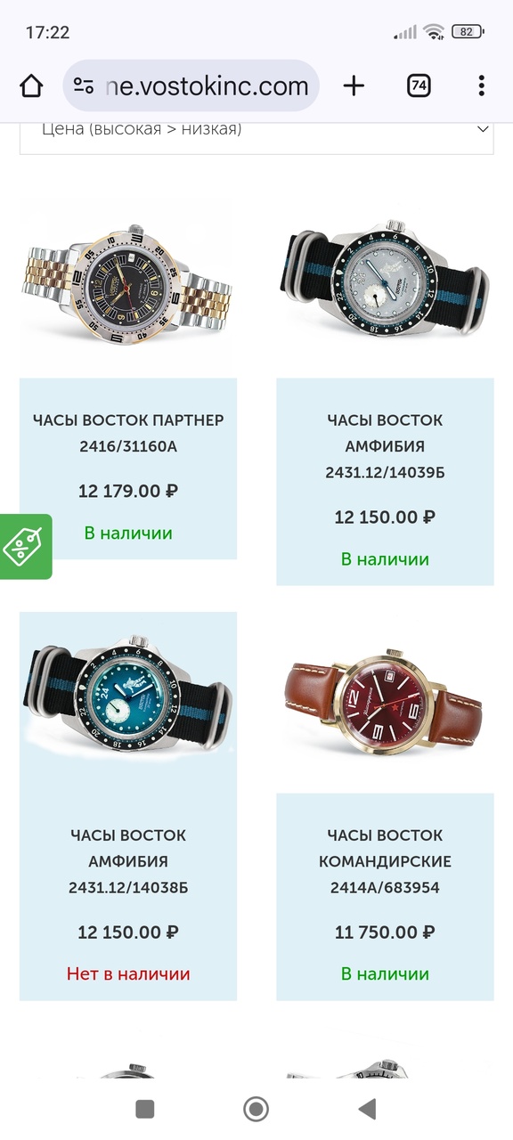513x1140 pixels.
Task: Open the three-dot browser menu
Action: (481, 85)
